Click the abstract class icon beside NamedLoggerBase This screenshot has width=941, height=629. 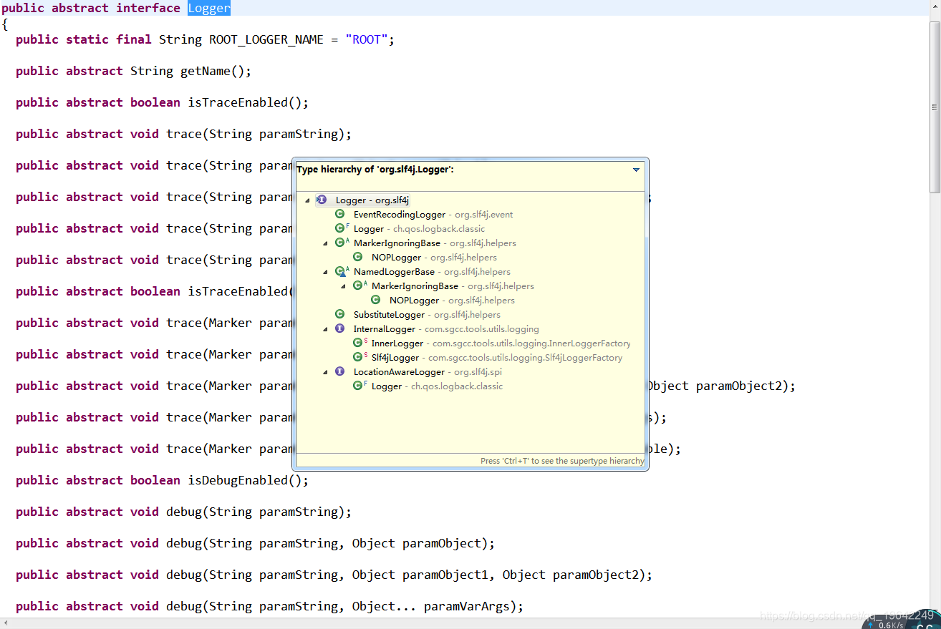click(x=341, y=271)
